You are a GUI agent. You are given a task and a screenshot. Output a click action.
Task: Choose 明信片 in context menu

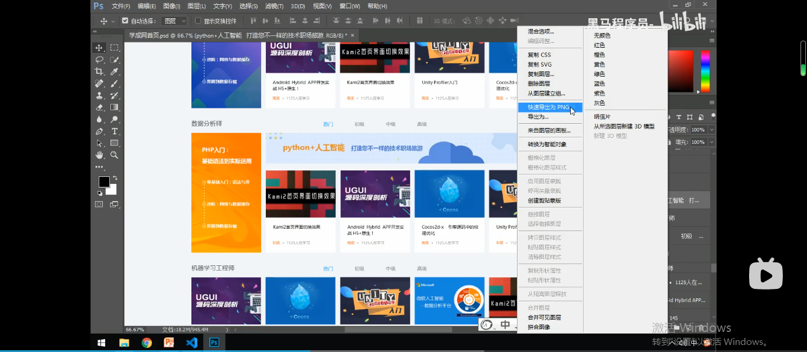point(603,117)
